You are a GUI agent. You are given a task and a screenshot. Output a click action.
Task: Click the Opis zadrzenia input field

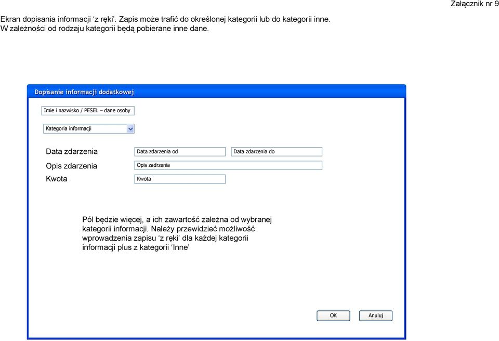click(x=228, y=165)
